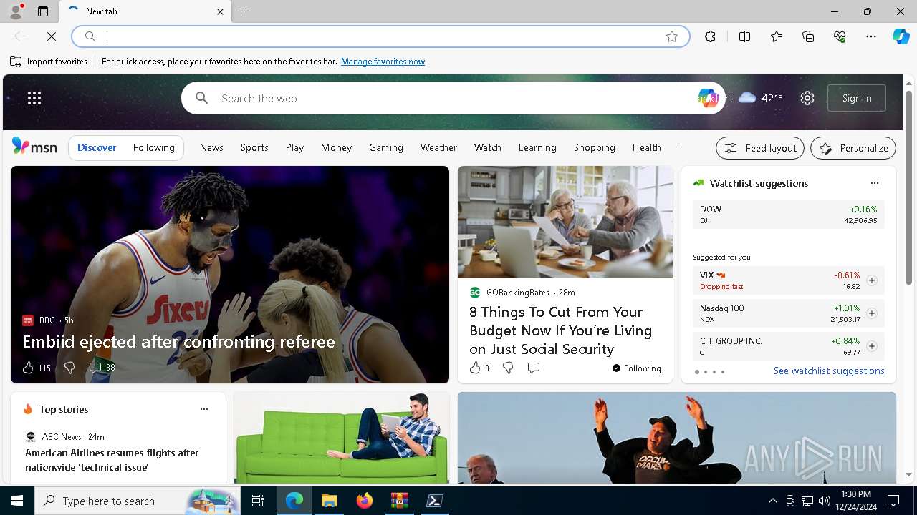Open the tab actions menu icon

(43, 11)
